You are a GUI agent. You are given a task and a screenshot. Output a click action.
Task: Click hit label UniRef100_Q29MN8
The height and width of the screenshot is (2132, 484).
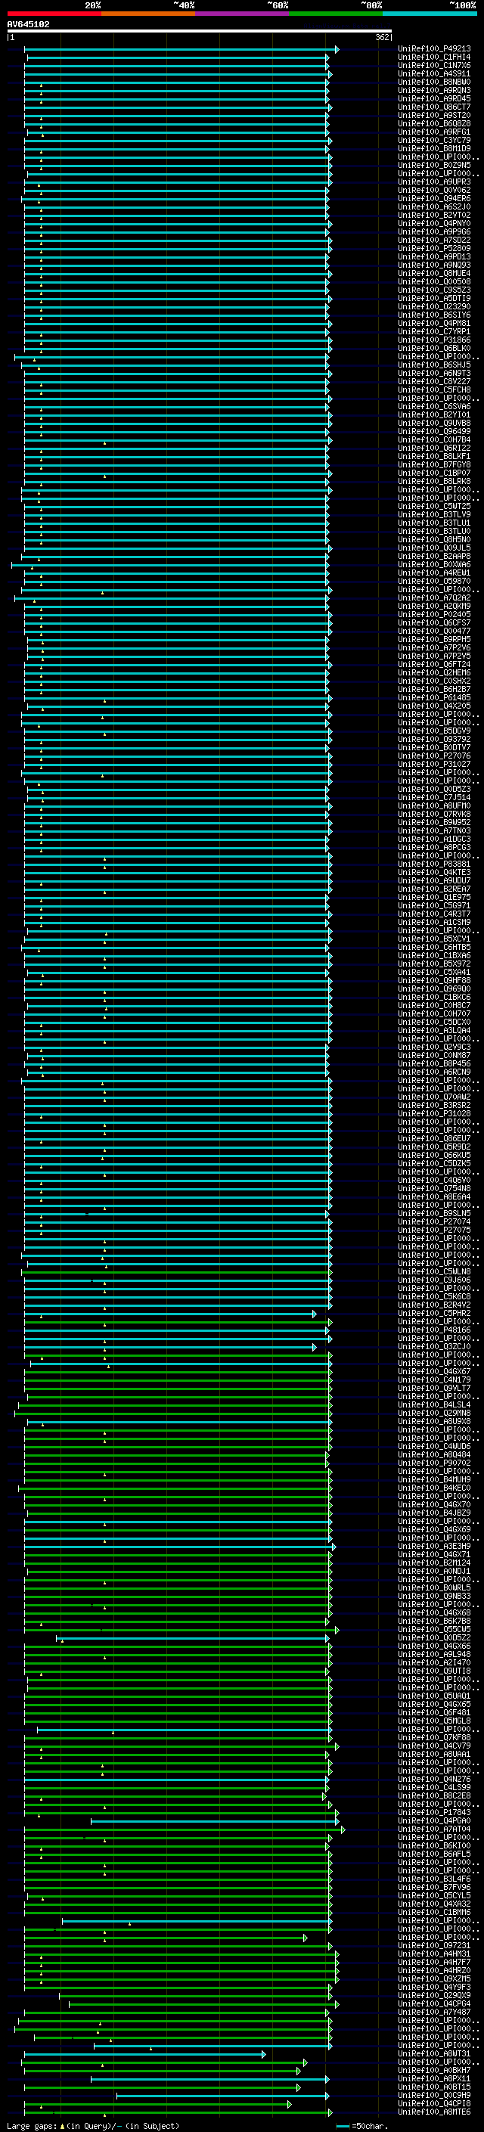[x=434, y=1413]
